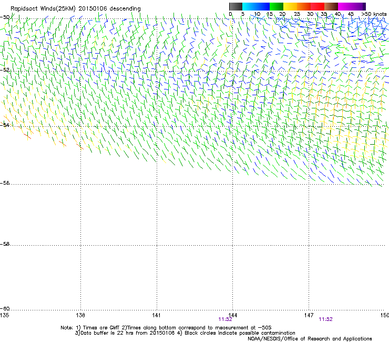Click the 'NOAA/NESDIS/Office of Research and Applications' credit

coord(310,339)
